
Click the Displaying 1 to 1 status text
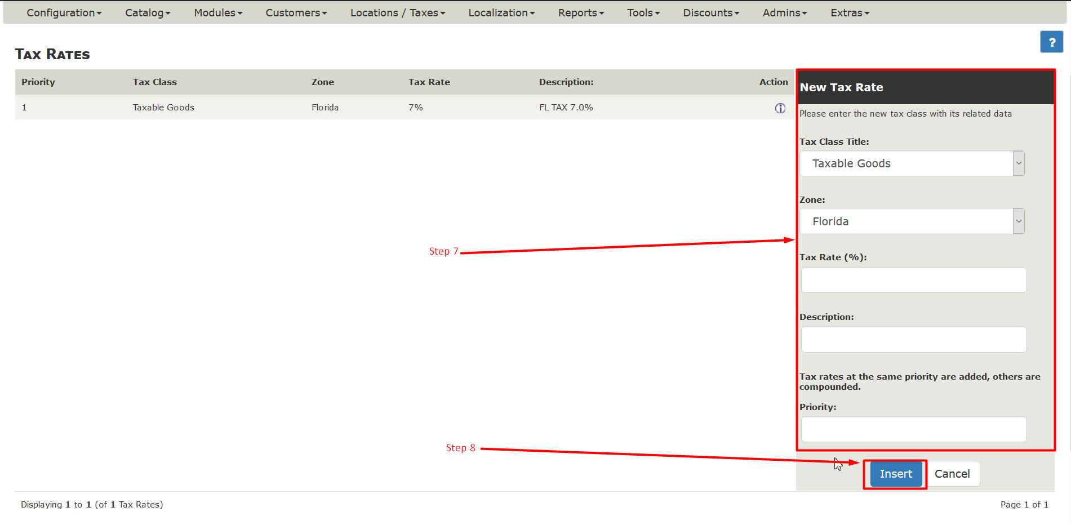tap(92, 505)
